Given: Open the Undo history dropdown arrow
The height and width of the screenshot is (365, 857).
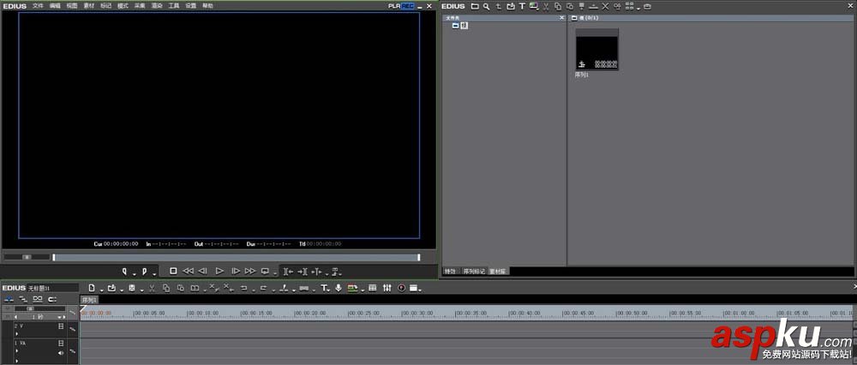Looking at the screenshot, I should point(254,290).
